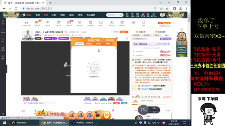The image size is (225, 126).
Task: Click the PC客户端 button
Action: (x=164, y=23)
